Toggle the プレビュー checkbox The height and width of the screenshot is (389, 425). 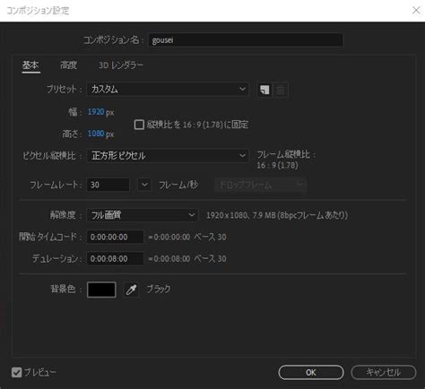17,372
